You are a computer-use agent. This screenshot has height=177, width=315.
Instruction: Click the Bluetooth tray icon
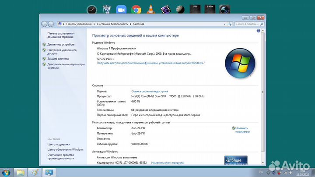click(x=274, y=173)
